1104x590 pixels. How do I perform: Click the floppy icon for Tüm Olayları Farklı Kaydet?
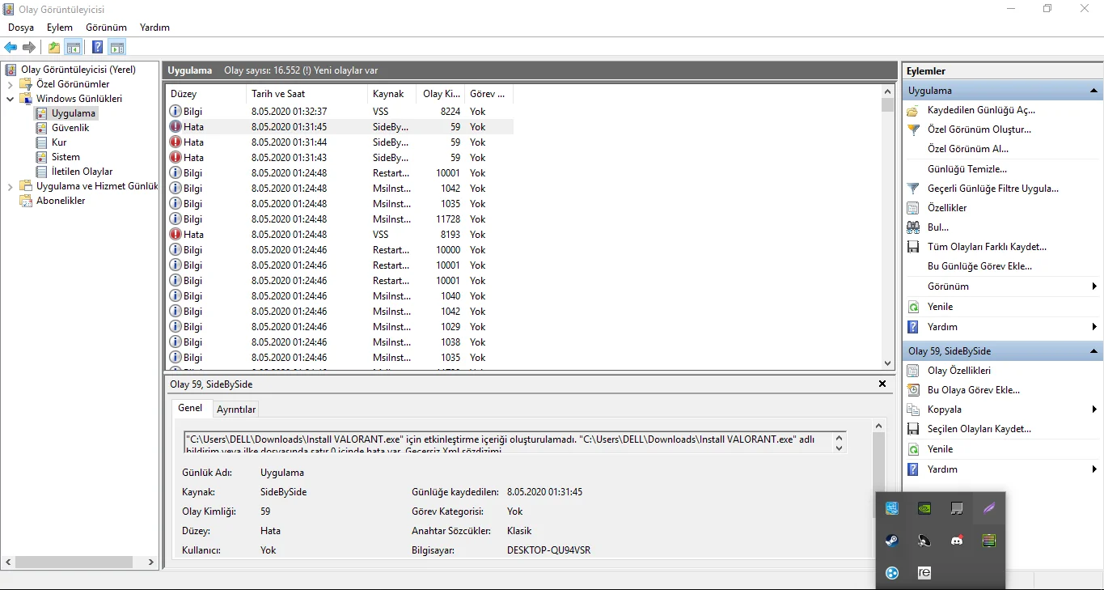coord(913,247)
